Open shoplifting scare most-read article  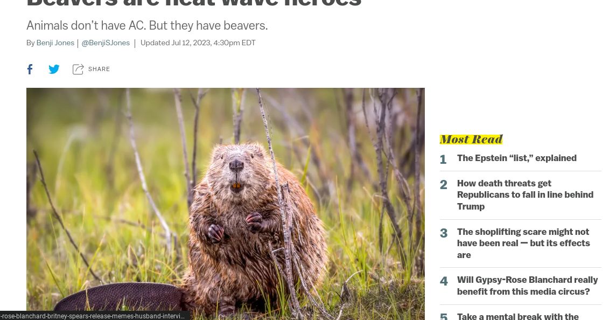pyautogui.click(x=523, y=243)
